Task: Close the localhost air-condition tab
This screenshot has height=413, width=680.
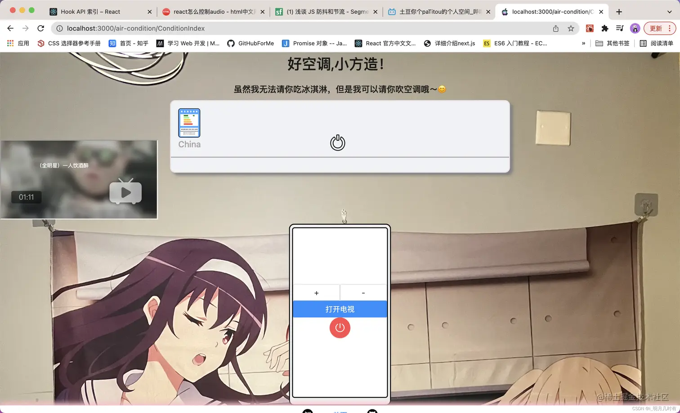Action: point(601,12)
